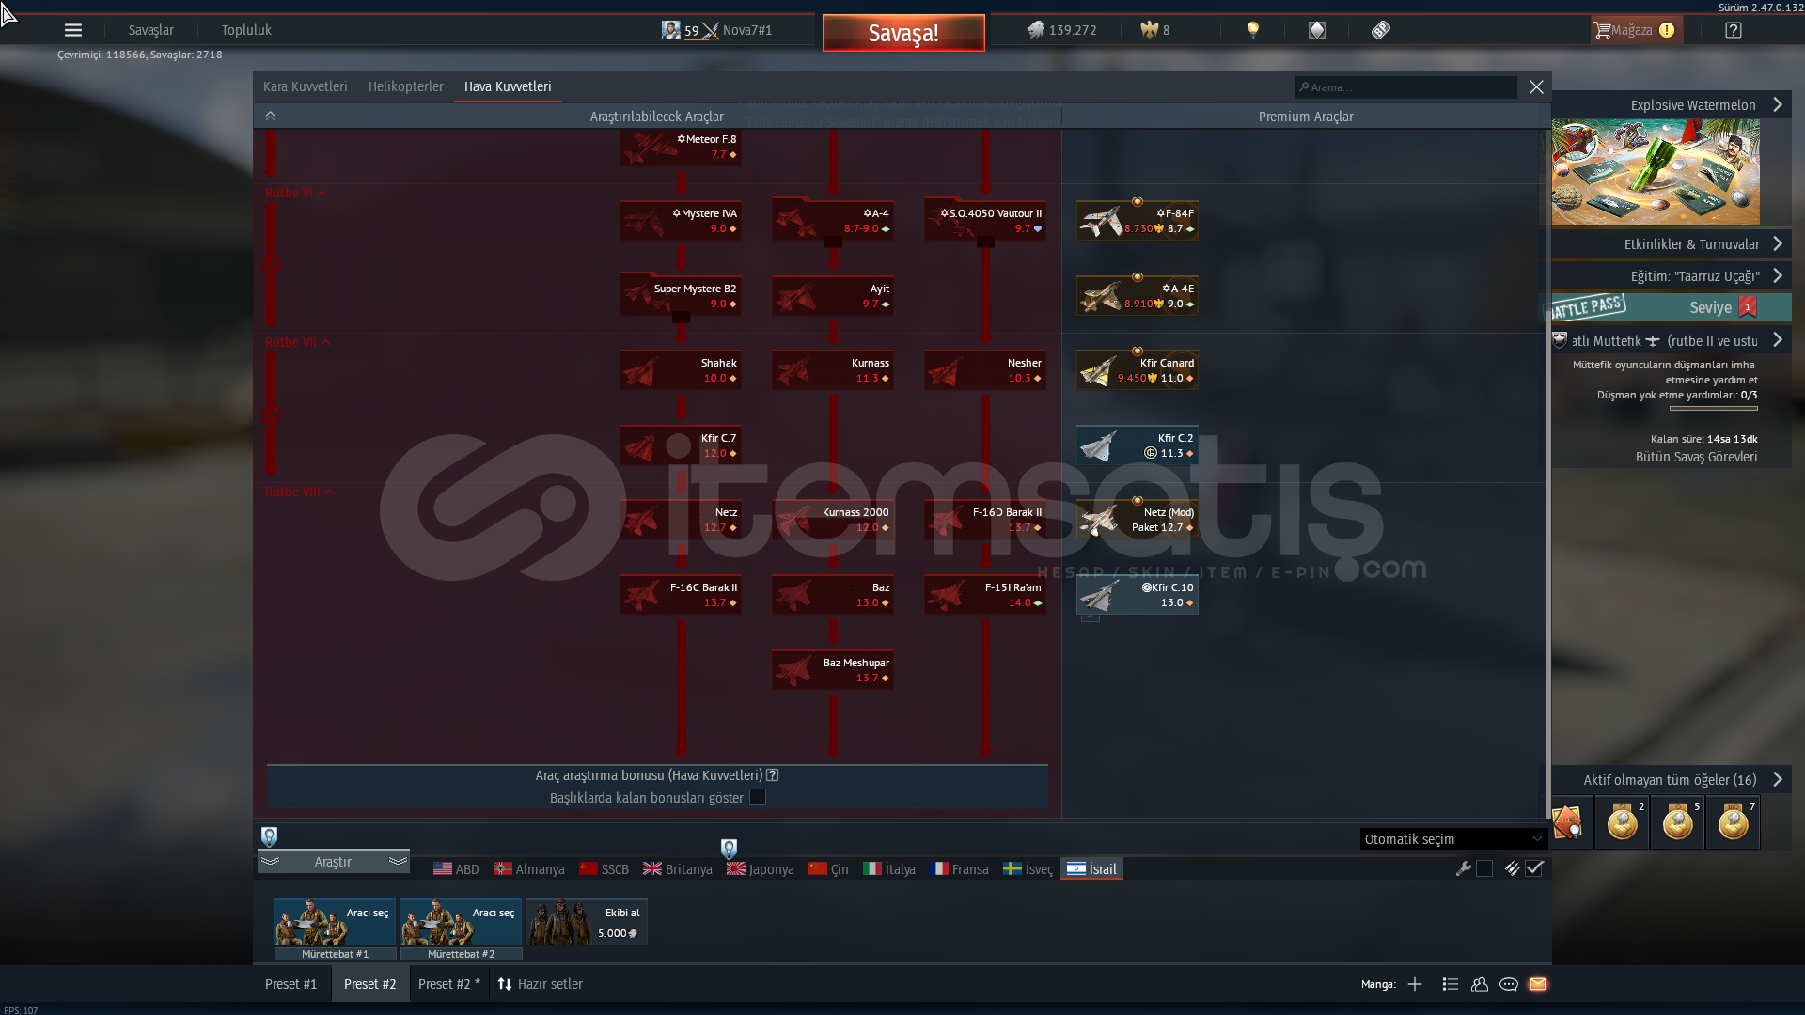Click the collapse arrow left of the Araştırılabilecek Araçlar header
Screen dimensions: 1805x1015
[270, 116]
